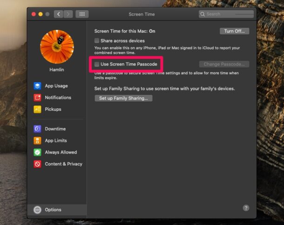The height and width of the screenshot is (225, 284).
Task: Click the search magnifier icon
Action: pyautogui.click(x=203, y=14)
